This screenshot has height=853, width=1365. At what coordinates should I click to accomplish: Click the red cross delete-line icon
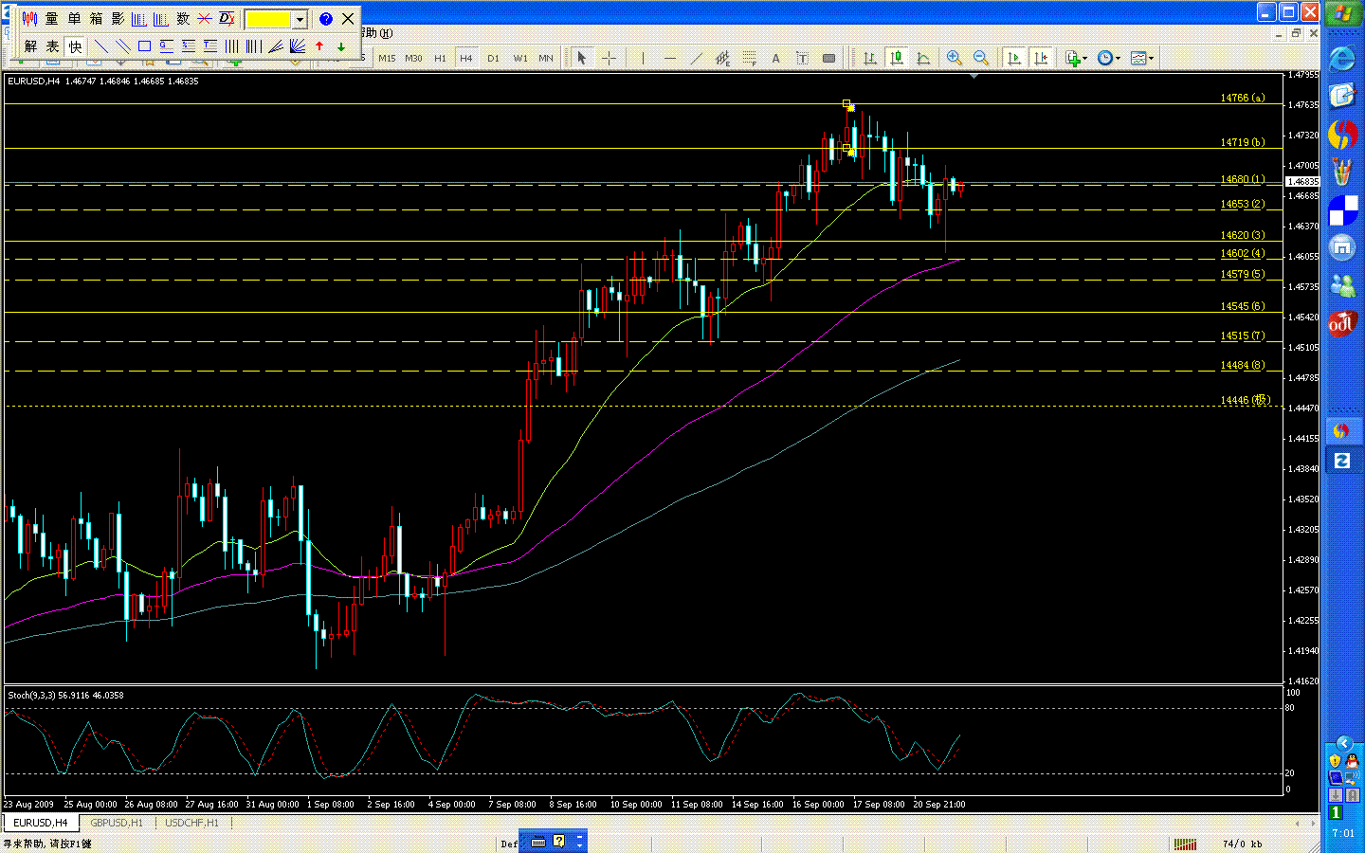pos(205,19)
